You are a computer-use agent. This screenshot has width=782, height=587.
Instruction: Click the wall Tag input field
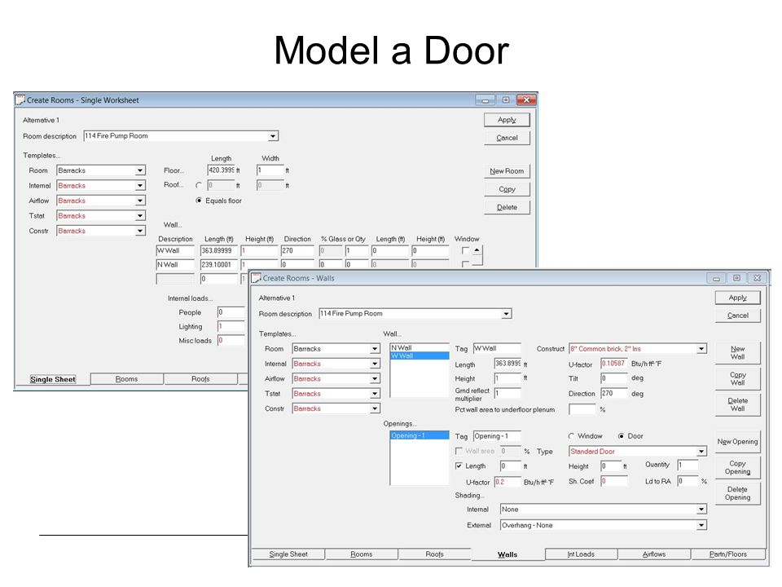coord(497,348)
